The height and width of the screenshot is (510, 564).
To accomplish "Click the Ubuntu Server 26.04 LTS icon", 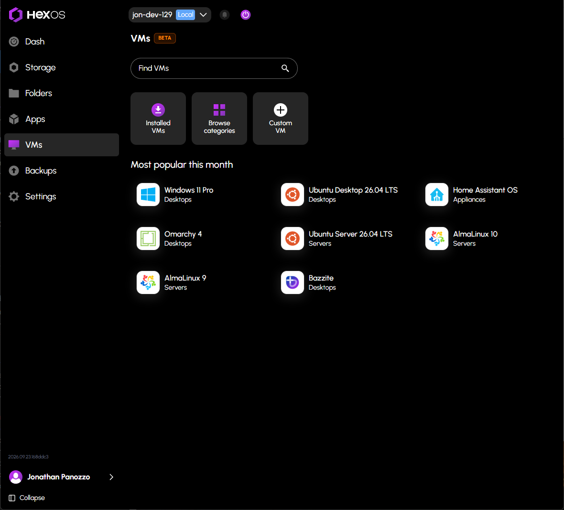I will pos(293,239).
